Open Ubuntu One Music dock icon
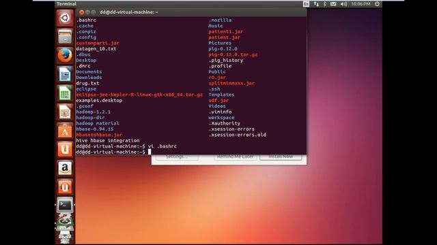This screenshot has height=245, width=437. tap(65, 186)
